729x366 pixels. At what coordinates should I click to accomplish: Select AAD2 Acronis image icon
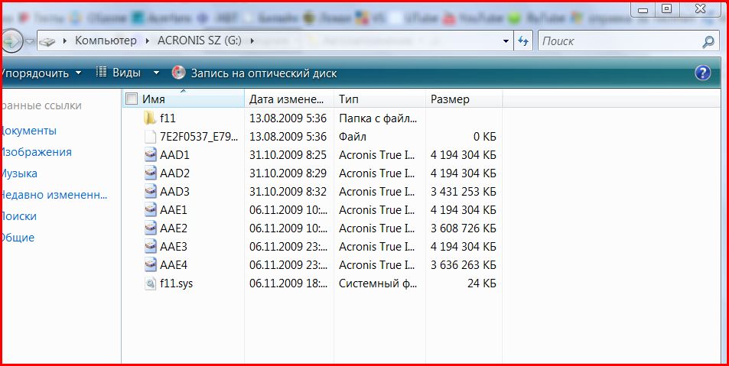point(150,173)
